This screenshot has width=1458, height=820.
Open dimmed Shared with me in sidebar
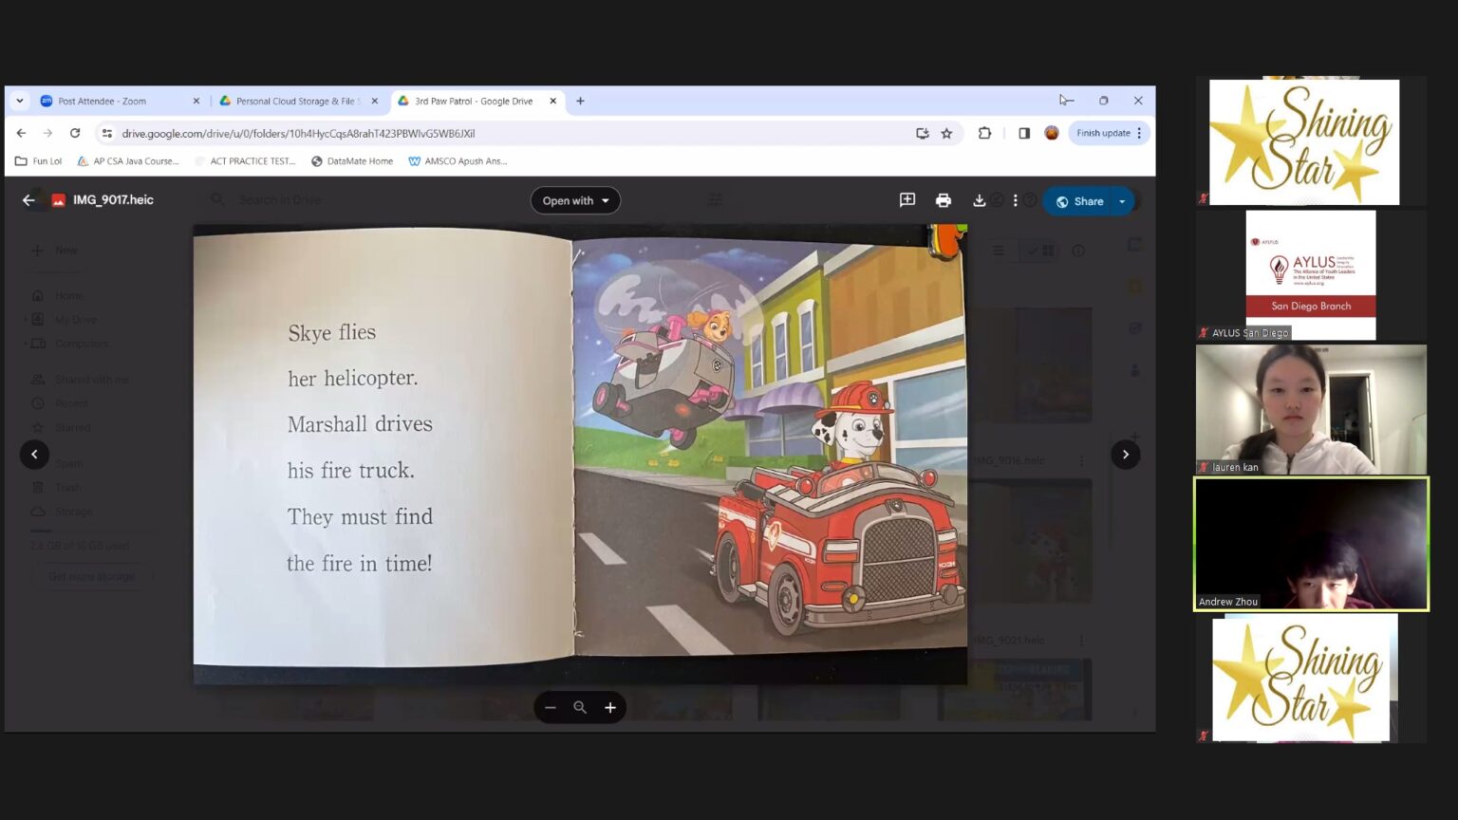[x=91, y=380]
